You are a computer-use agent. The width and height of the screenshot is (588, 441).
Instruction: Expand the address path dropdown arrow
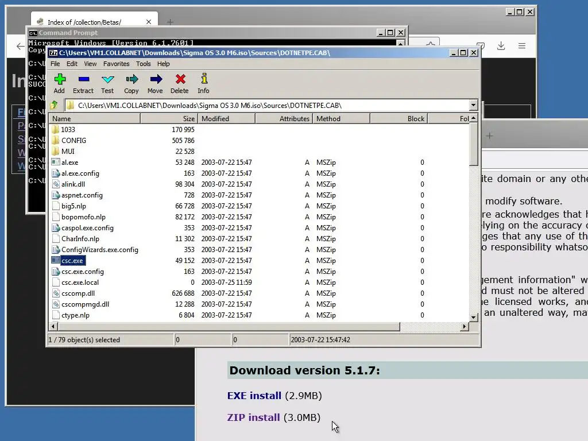click(x=473, y=106)
